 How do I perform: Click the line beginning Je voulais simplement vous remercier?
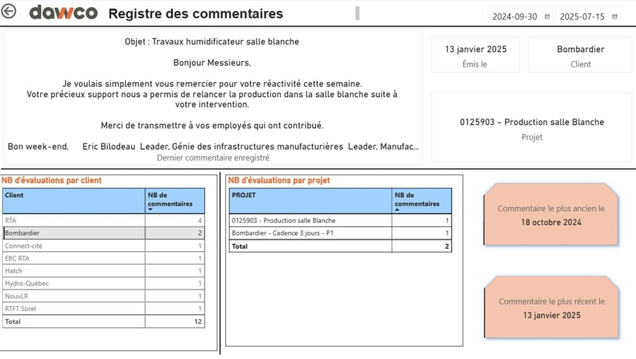(x=212, y=84)
